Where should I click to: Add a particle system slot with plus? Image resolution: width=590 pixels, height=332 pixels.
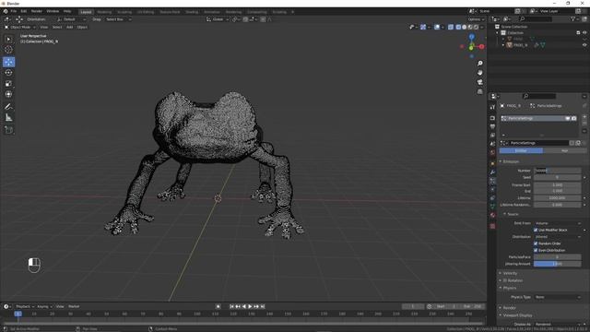coord(584,117)
